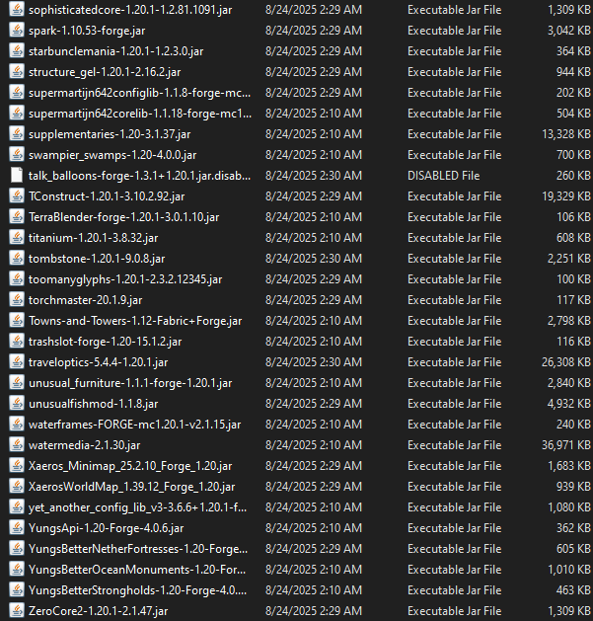Click the jar icon of watermedia-2.1.30.jar

[17, 444]
